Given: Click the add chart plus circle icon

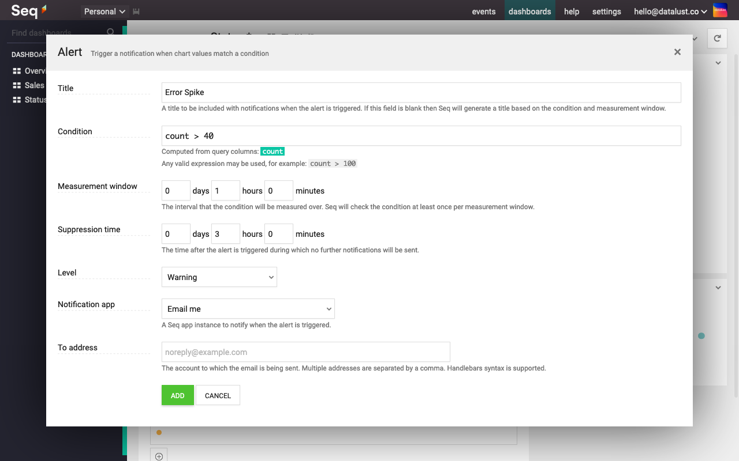Looking at the screenshot, I should [x=159, y=456].
